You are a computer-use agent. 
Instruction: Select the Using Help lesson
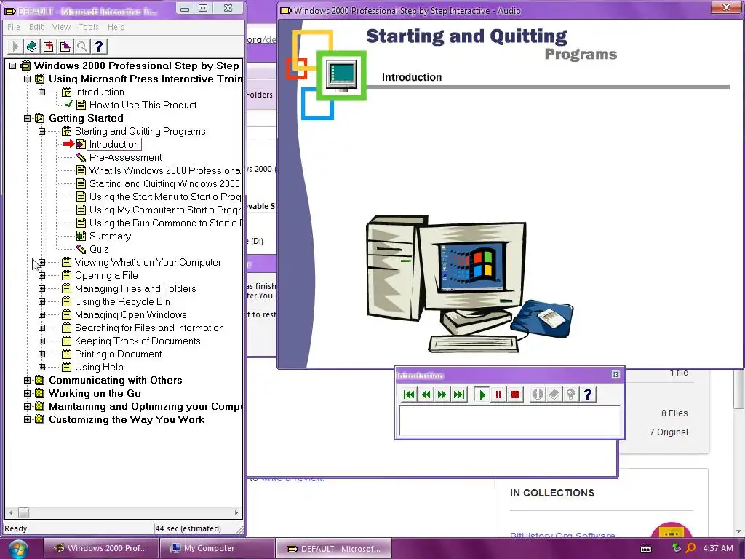99,367
